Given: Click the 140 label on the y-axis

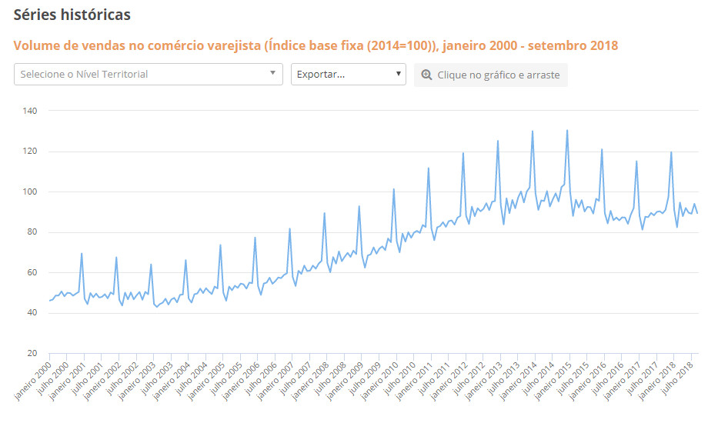Looking at the screenshot, I should 30,111.
